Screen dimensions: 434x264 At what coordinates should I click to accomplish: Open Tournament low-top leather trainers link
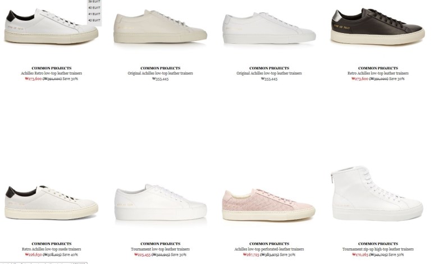coord(160,249)
